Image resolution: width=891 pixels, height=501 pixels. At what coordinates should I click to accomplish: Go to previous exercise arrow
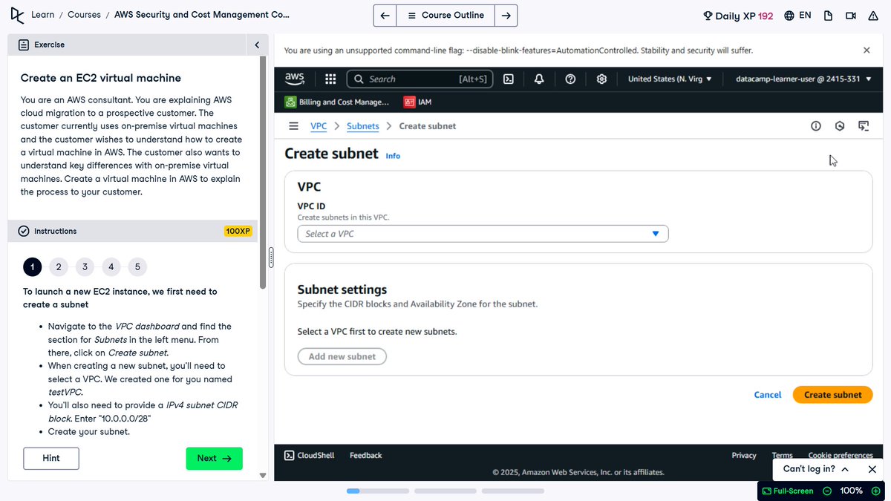(385, 15)
